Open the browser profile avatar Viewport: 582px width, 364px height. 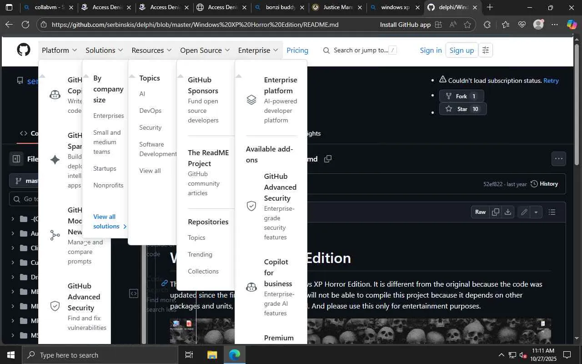(x=538, y=25)
